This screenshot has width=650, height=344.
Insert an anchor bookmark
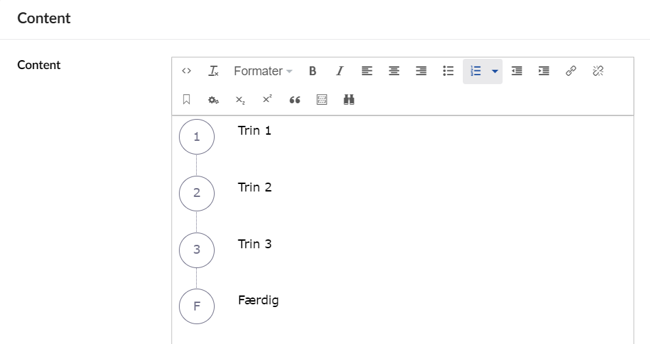[x=186, y=100]
